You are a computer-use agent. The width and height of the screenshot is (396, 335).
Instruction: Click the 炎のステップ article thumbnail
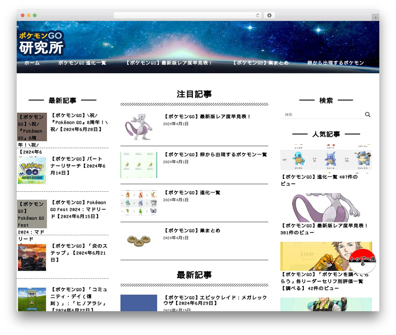pyautogui.click(x=32, y=257)
